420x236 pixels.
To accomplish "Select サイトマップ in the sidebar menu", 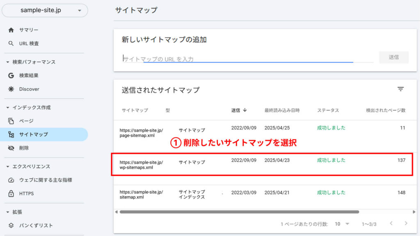I will [x=44, y=134].
